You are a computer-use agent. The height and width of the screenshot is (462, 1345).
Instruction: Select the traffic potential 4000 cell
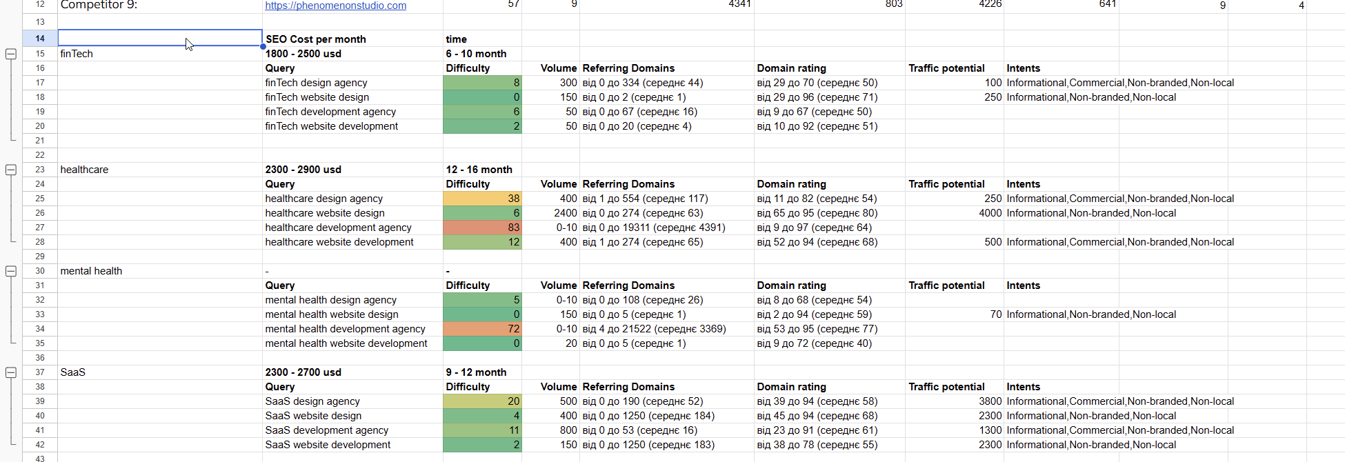pos(954,213)
